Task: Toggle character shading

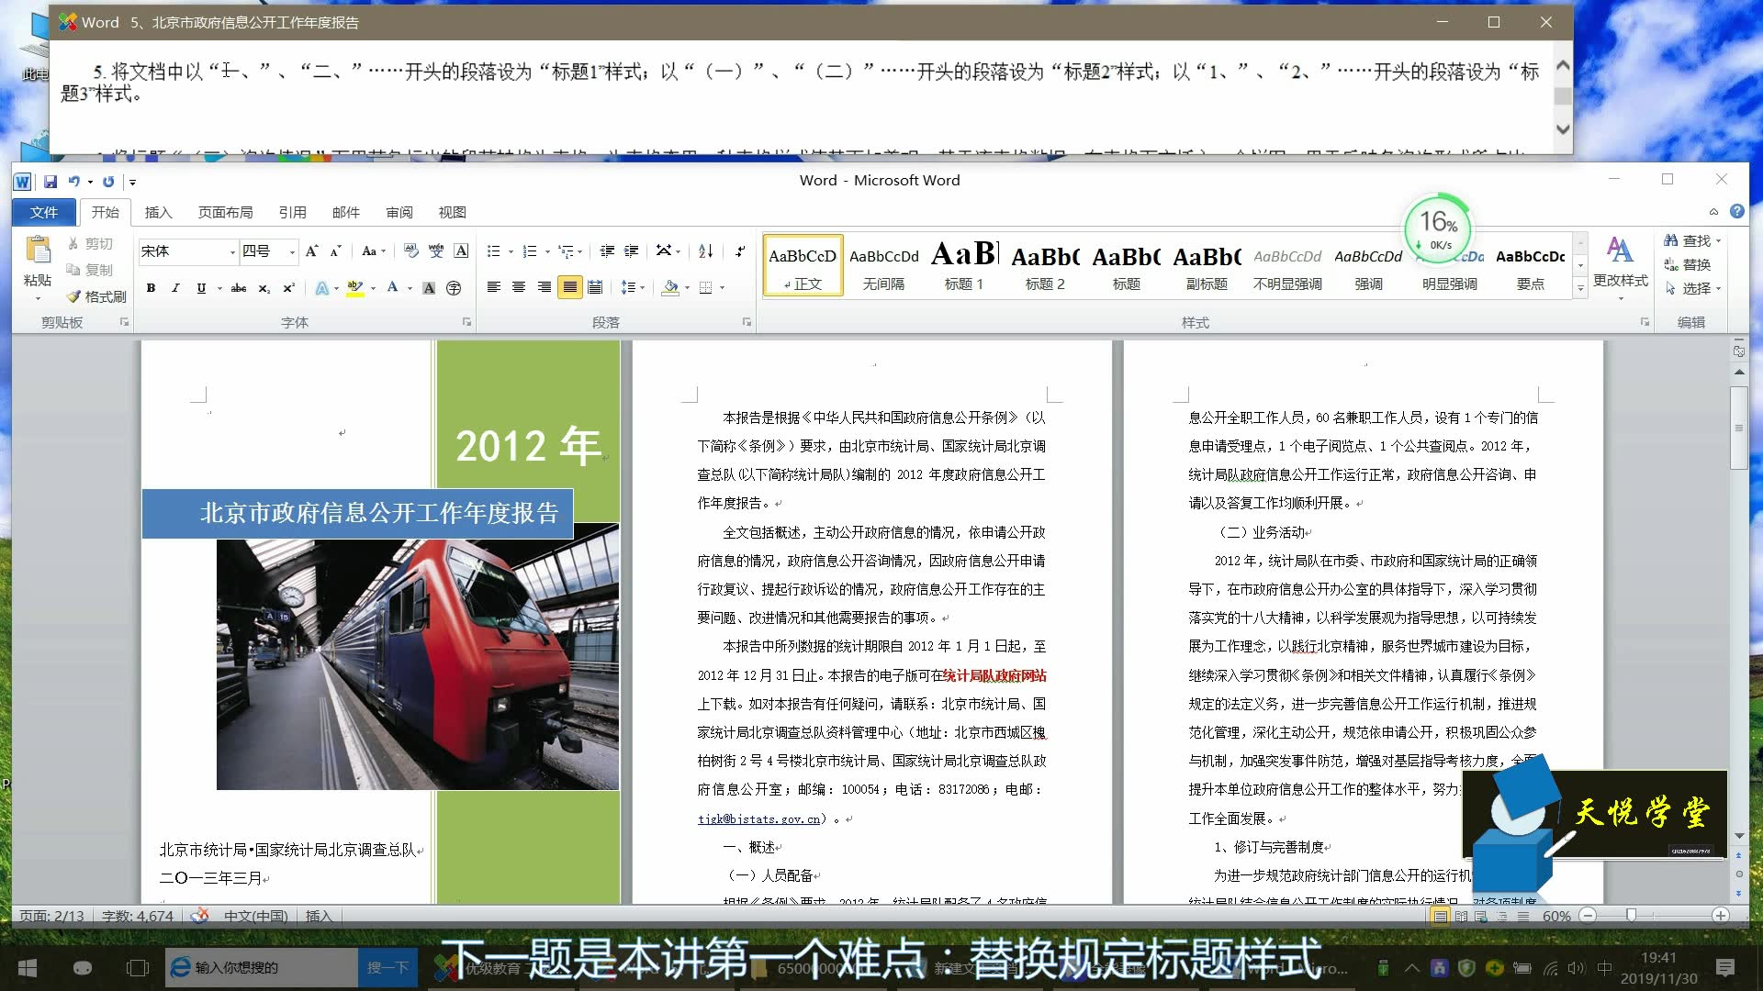Action: [x=429, y=287]
